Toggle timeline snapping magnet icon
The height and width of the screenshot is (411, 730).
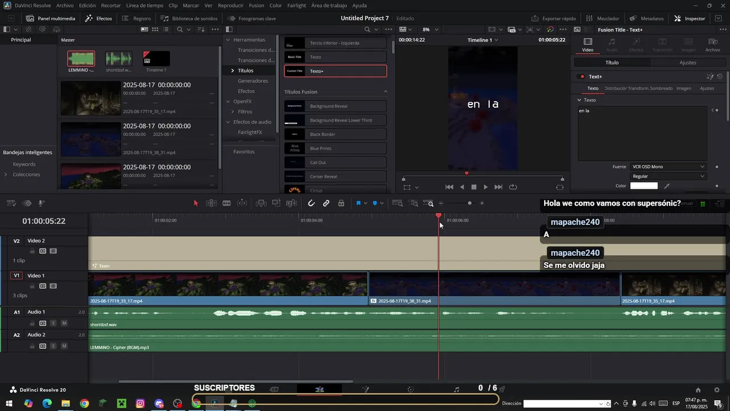[x=311, y=203]
